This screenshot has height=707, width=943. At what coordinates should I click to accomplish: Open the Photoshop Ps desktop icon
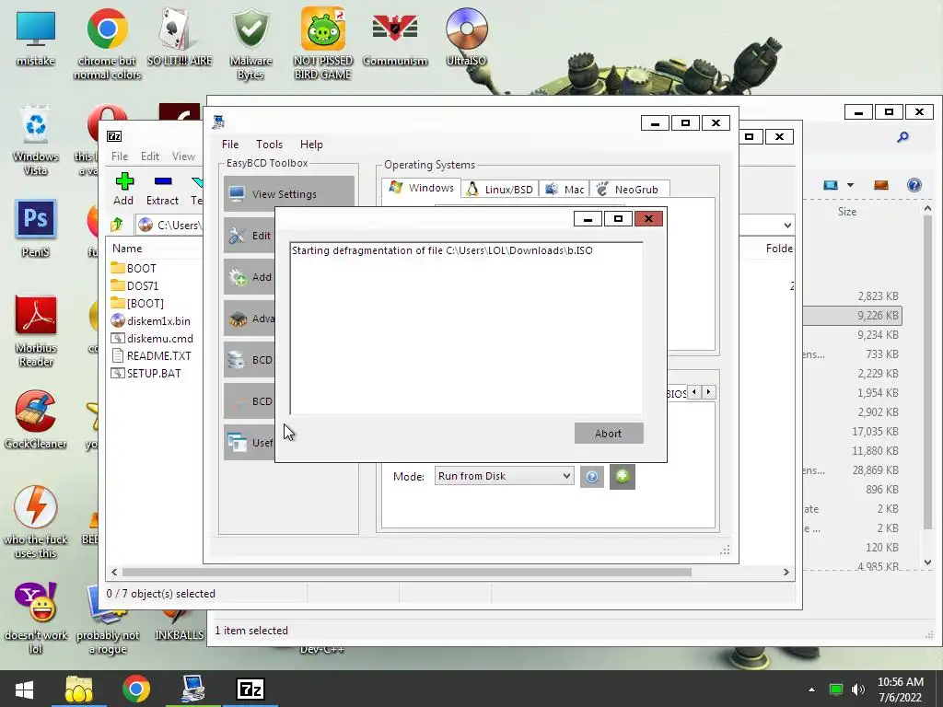[36, 227]
